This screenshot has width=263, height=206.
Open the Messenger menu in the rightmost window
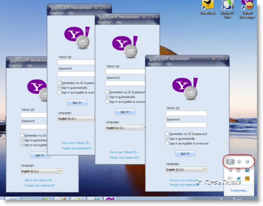[155, 64]
